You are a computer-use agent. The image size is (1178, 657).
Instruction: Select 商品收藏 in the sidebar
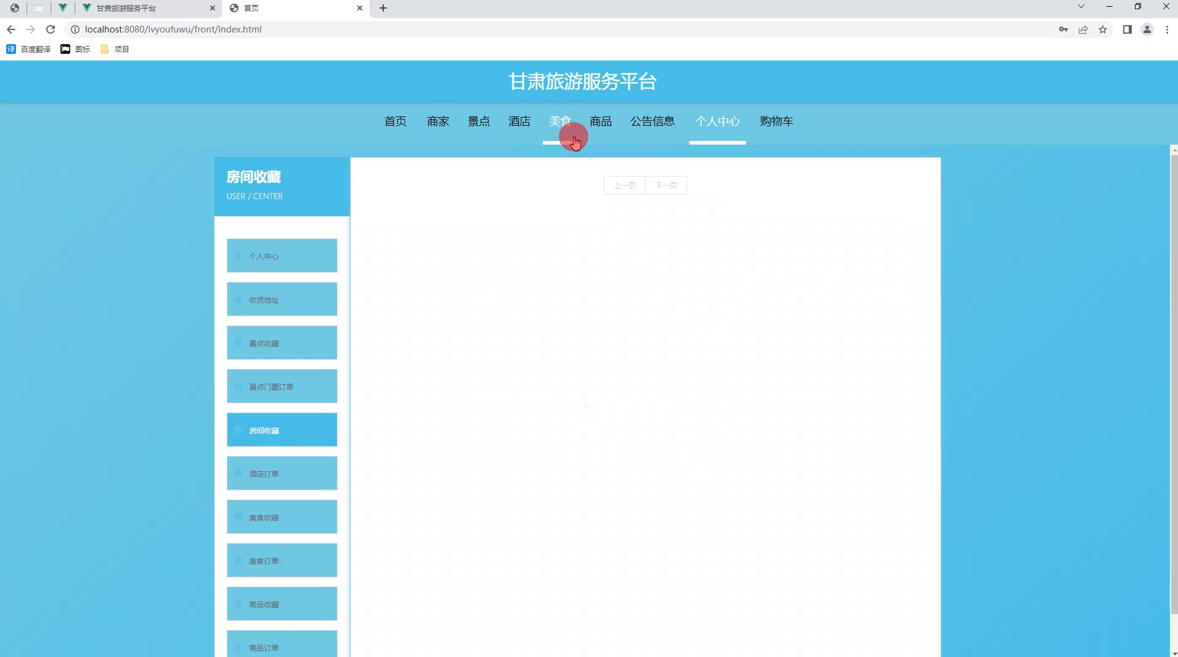[x=282, y=604]
